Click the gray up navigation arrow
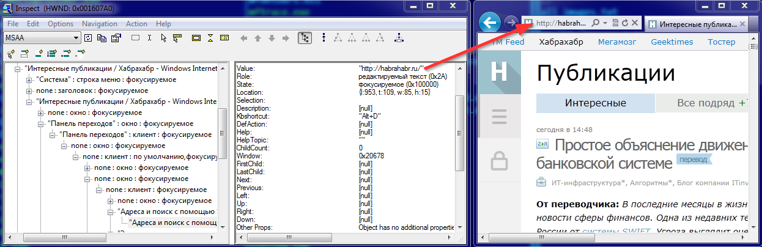Viewport: 762px width, 247px height. click(x=257, y=38)
